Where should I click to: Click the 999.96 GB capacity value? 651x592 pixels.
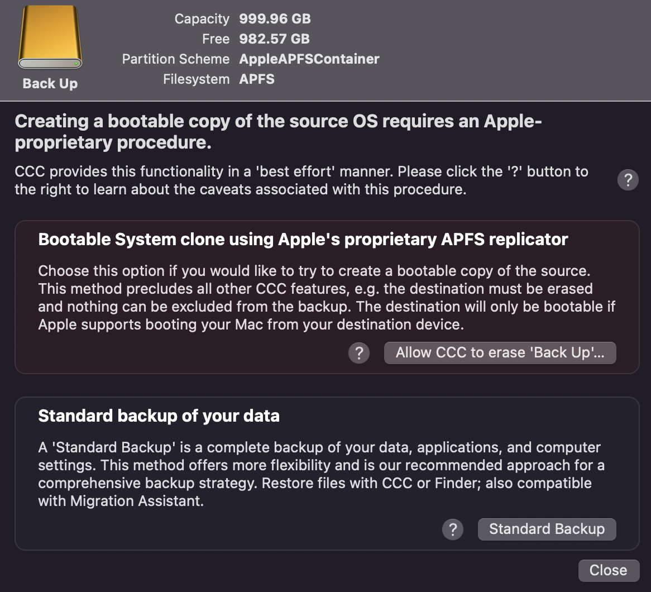coord(275,19)
